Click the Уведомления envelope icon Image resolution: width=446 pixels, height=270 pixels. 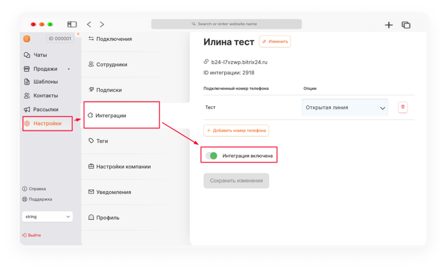tap(91, 192)
